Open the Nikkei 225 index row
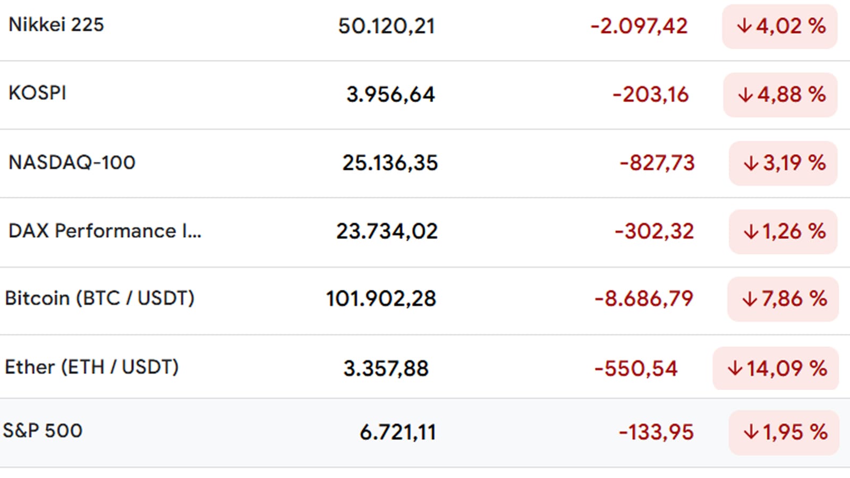Screen dimensions: 850x478 [56, 25]
